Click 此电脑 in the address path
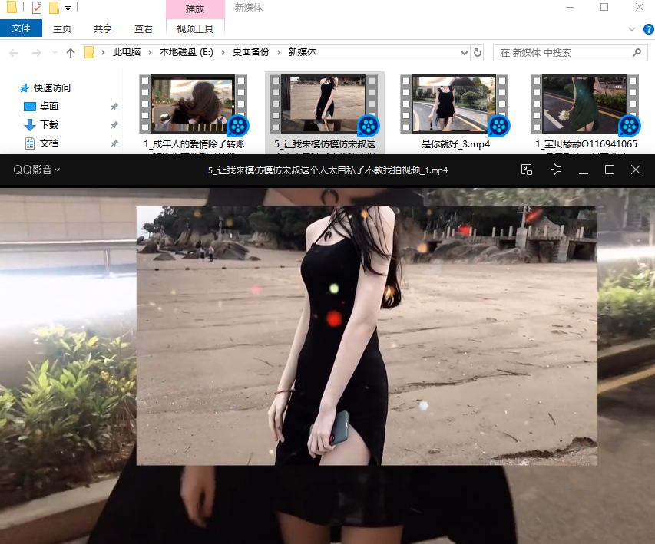The height and width of the screenshot is (544, 655). (127, 52)
